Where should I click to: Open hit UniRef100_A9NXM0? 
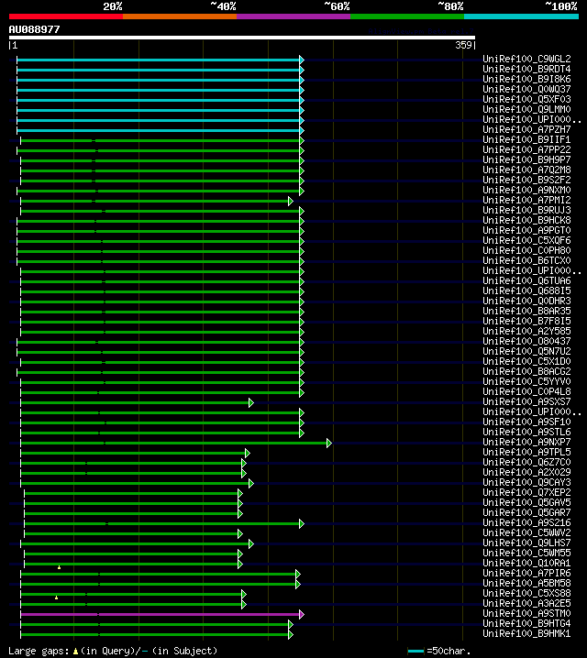526,190
